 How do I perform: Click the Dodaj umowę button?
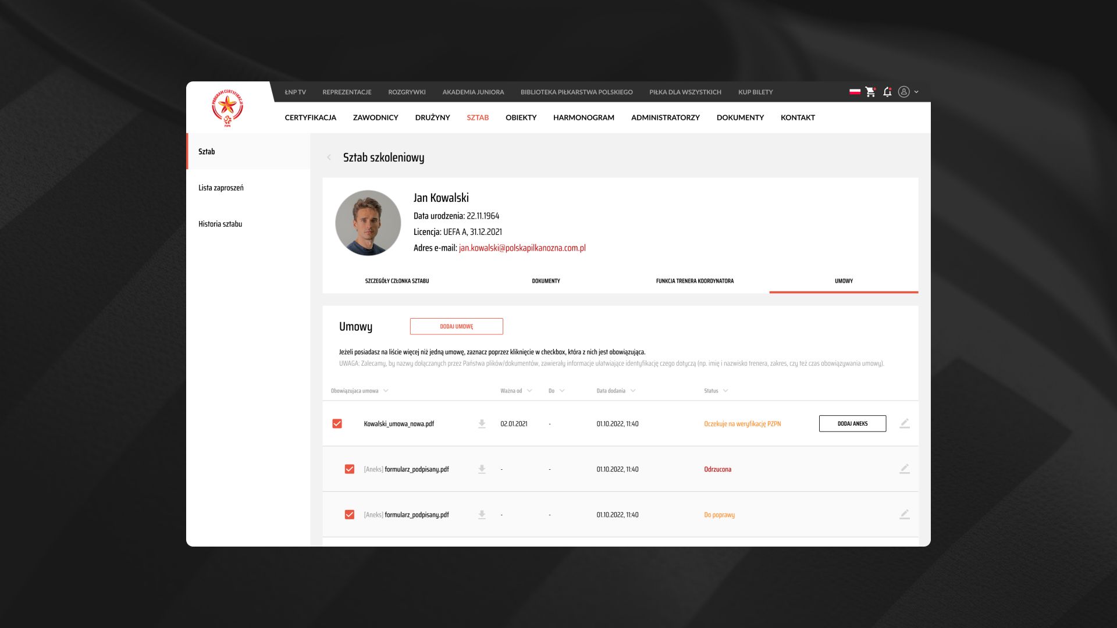[x=457, y=326]
